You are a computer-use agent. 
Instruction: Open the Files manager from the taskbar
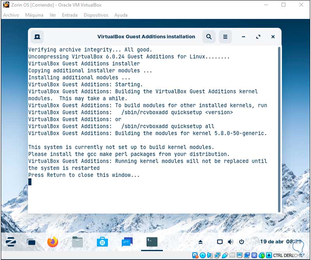pos(78,242)
